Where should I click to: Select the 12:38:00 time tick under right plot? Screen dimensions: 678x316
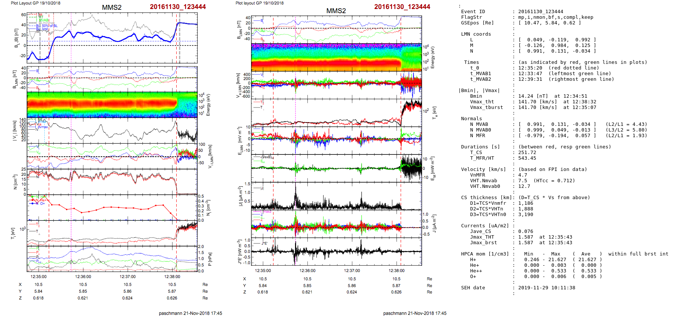click(397, 271)
